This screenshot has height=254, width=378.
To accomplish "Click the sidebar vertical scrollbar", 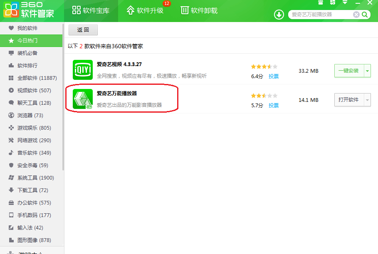I will click(x=63, y=96).
